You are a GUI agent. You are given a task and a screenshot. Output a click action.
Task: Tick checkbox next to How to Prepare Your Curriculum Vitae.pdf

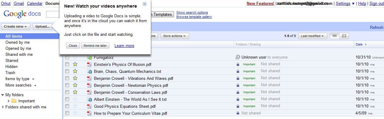click(67, 113)
